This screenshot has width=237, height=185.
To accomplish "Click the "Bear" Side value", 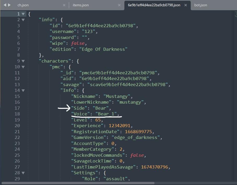I will (x=101, y=108).
